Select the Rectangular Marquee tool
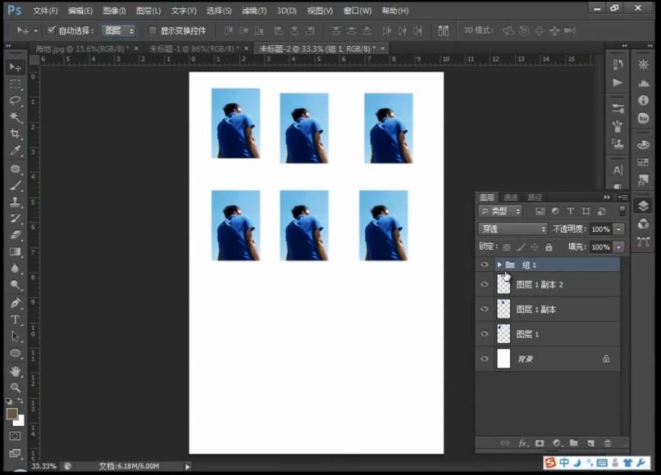 pos(16,84)
